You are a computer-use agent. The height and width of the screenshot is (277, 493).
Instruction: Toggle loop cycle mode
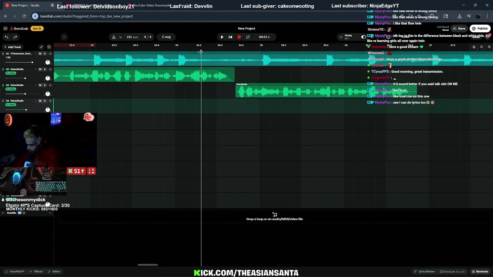pos(248,37)
